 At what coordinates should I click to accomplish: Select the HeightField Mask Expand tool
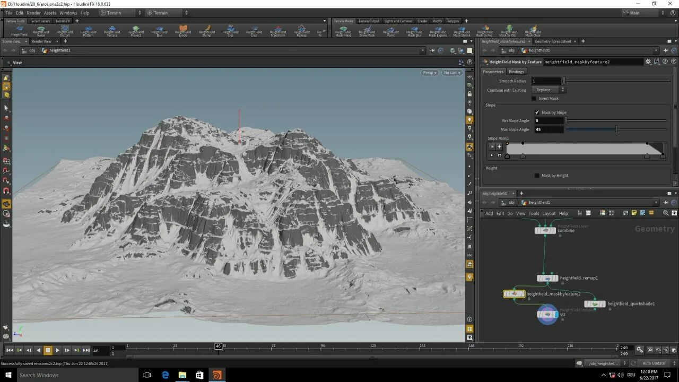point(438,31)
